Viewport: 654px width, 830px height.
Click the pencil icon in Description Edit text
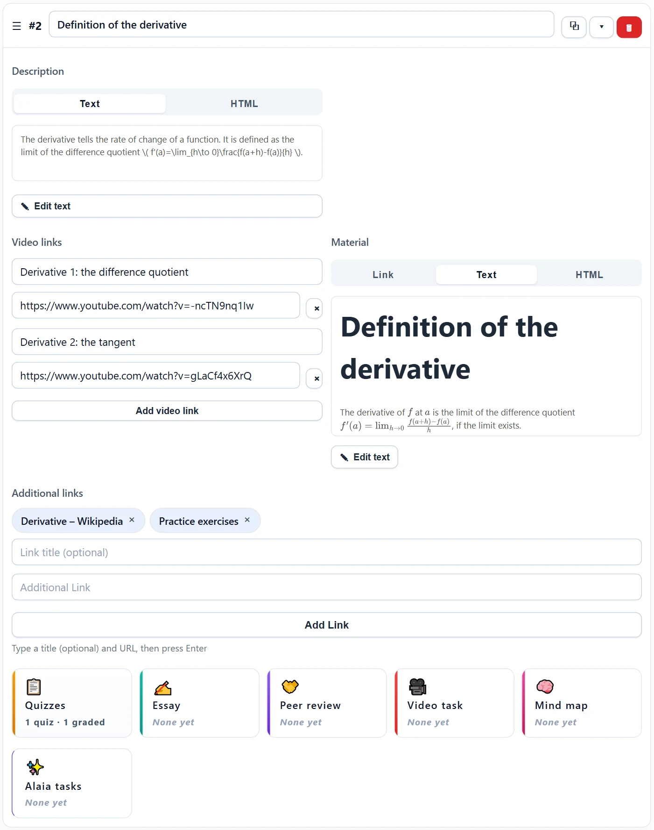pos(25,207)
